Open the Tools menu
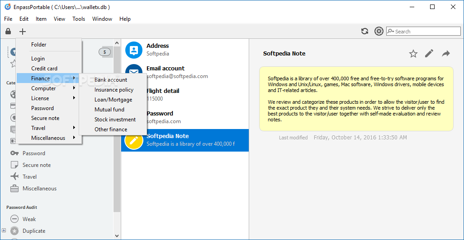Viewport: 464px width, 240px height. coord(79,19)
